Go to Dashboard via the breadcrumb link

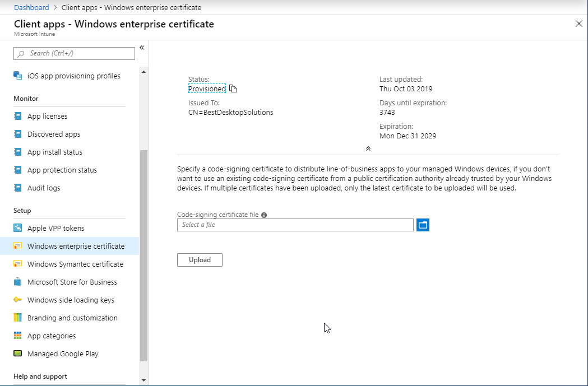pyautogui.click(x=31, y=7)
